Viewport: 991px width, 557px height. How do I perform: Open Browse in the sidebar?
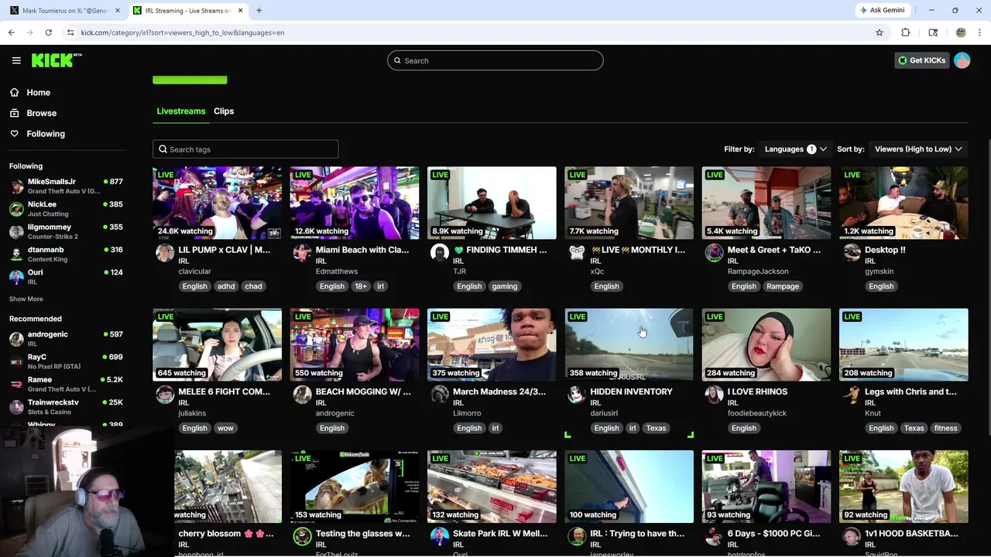point(41,113)
